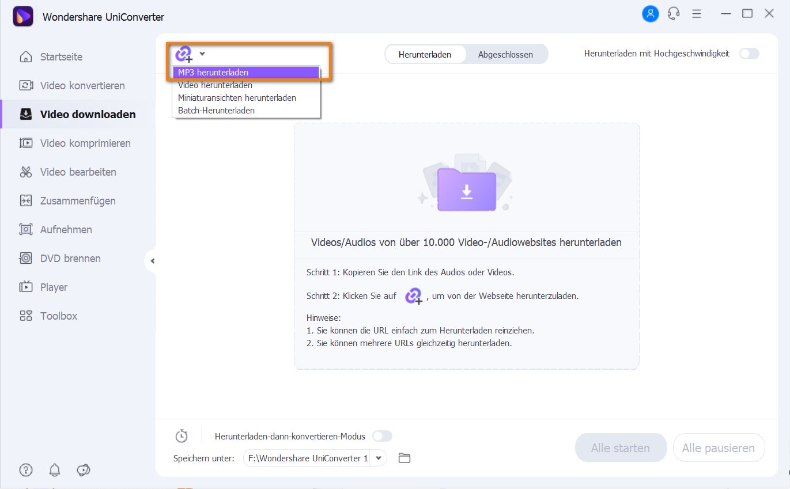Select Video herunterladen from the menu
790x489 pixels.
tap(246, 85)
